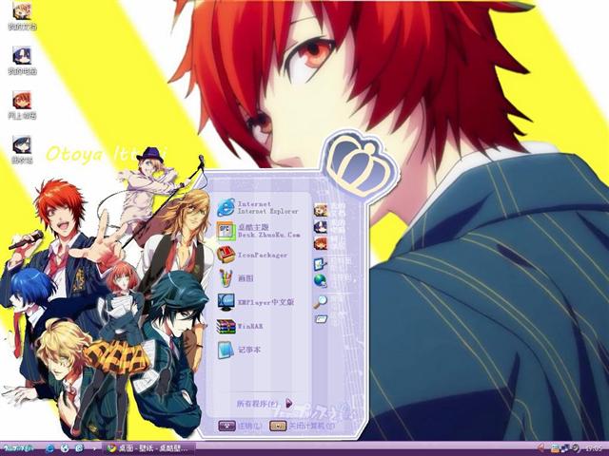Open 我的文档 desktop icon
This screenshot has height=456, width=609.
click(22, 16)
